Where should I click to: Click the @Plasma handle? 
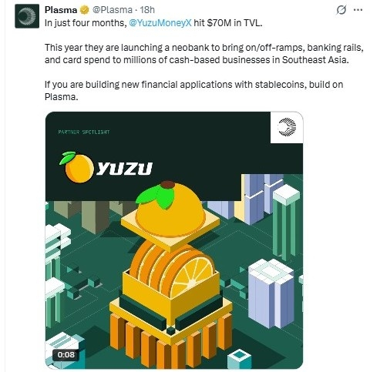113,10
